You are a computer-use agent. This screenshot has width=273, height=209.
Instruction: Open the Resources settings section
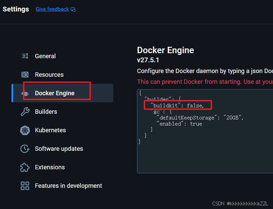62,75
